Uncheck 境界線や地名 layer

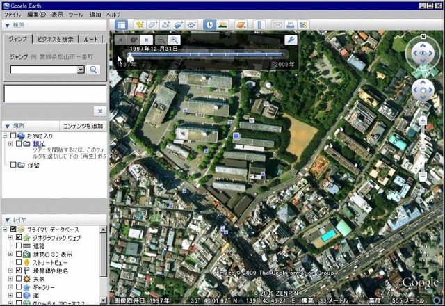(19, 271)
